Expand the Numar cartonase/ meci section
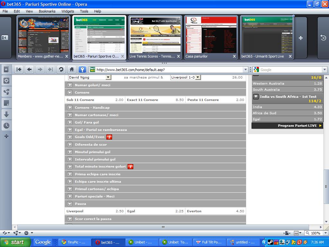The height and width of the screenshot is (247, 329). [x=70, y=115]
